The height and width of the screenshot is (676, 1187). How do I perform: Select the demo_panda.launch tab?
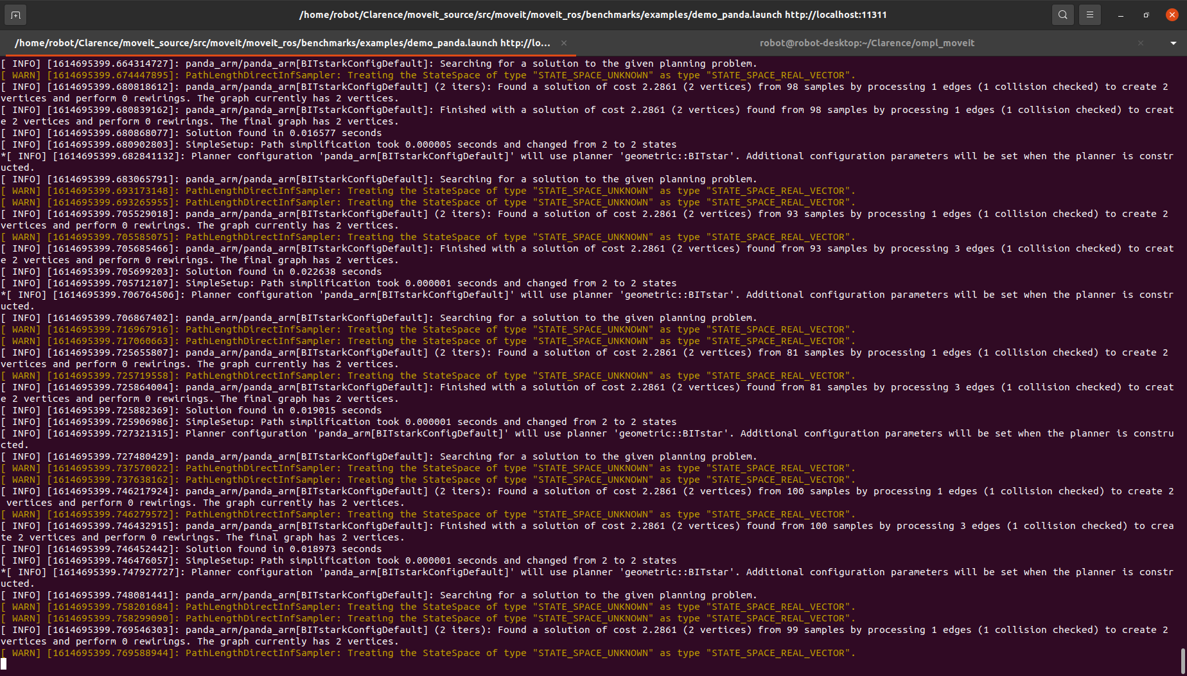281,43
